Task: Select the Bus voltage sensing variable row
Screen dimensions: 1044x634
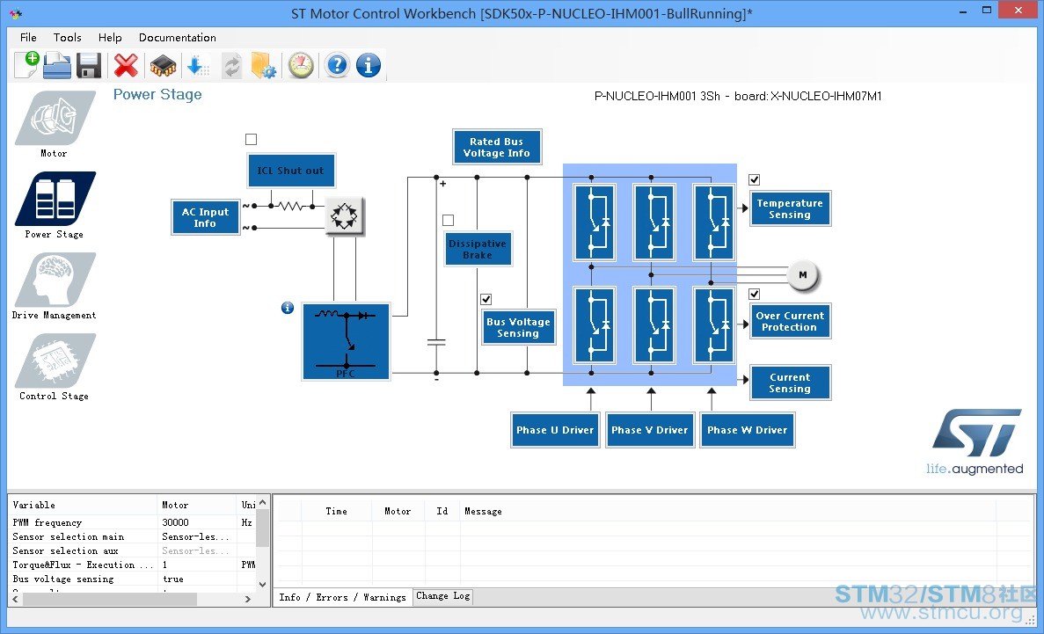Action: pos(133,579)
